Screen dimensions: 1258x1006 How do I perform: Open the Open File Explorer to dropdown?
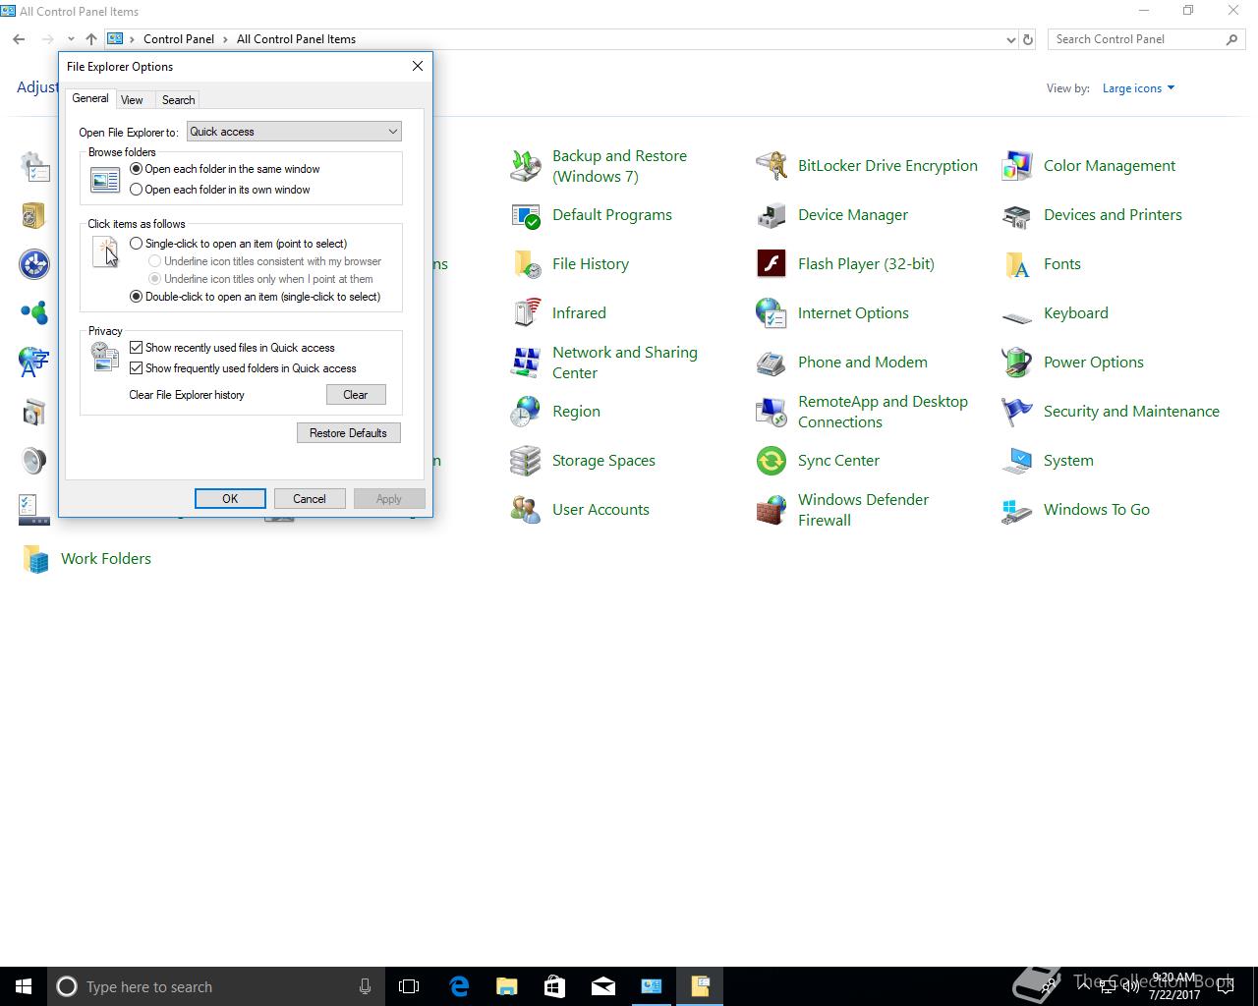[294, 132]
